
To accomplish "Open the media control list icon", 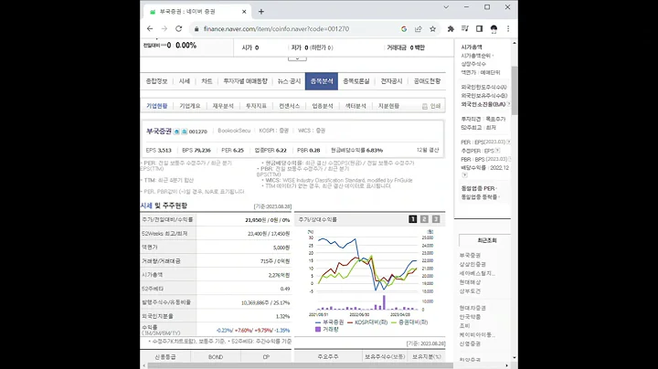I will tap(465, 29).
